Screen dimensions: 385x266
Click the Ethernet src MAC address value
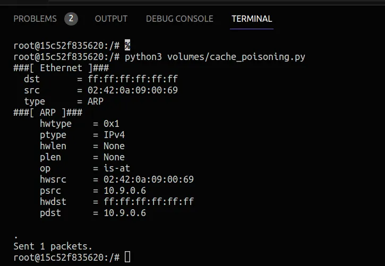coord(133,90)
